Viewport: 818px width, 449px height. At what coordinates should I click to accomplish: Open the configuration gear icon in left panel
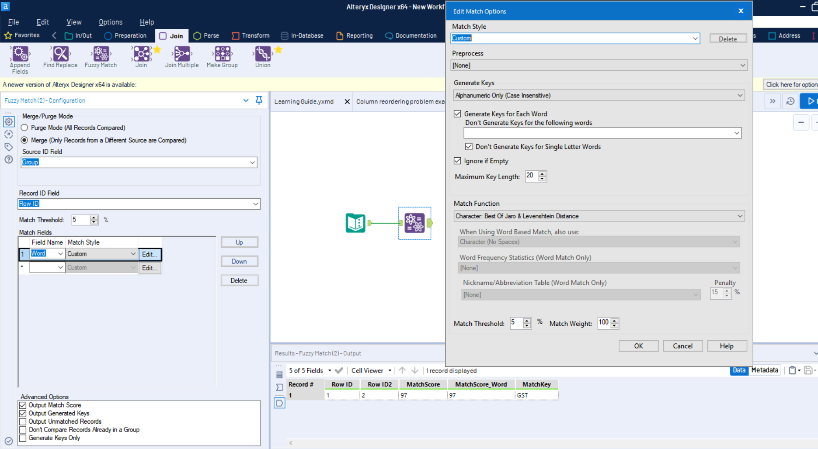9,122
